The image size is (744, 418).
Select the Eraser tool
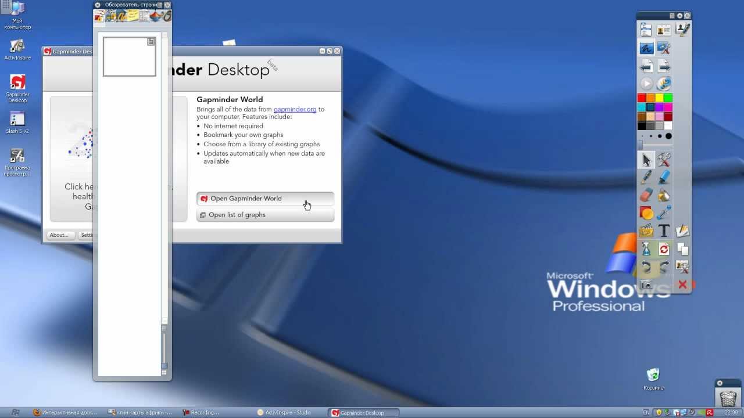click(646, 196)
